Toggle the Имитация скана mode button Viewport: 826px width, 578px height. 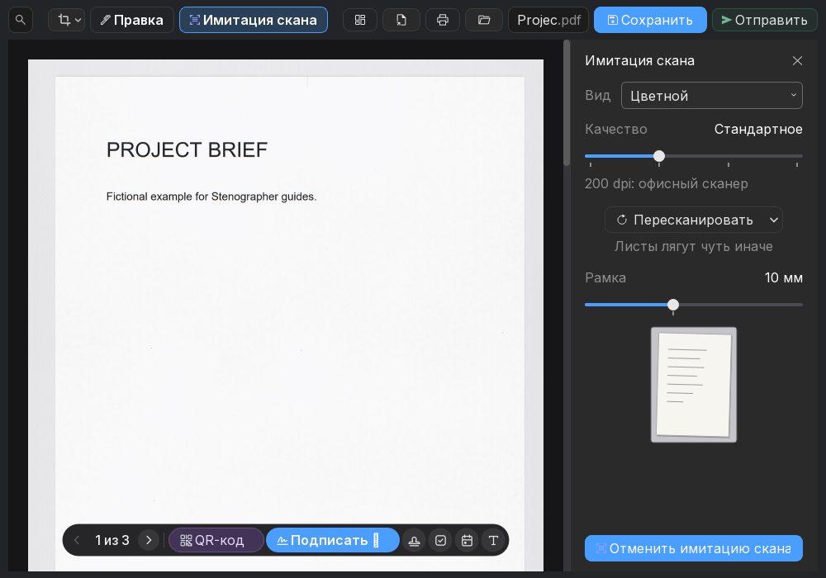254,20
